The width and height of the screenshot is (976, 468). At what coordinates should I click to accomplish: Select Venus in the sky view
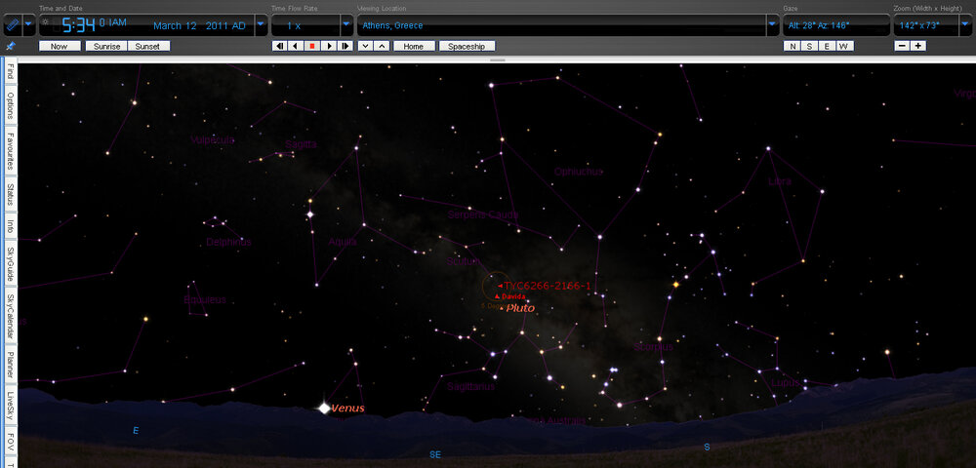(x=324, y=408)
